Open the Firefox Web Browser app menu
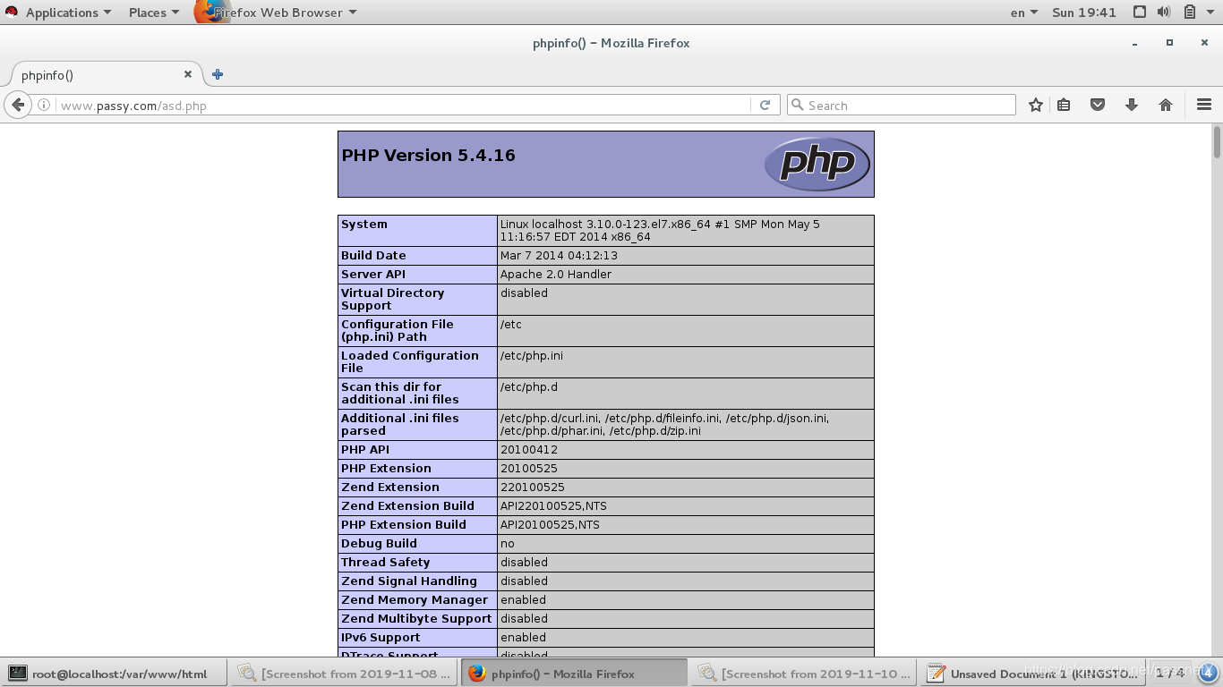This screenshot has height=687, width=1223. point(276,13)
